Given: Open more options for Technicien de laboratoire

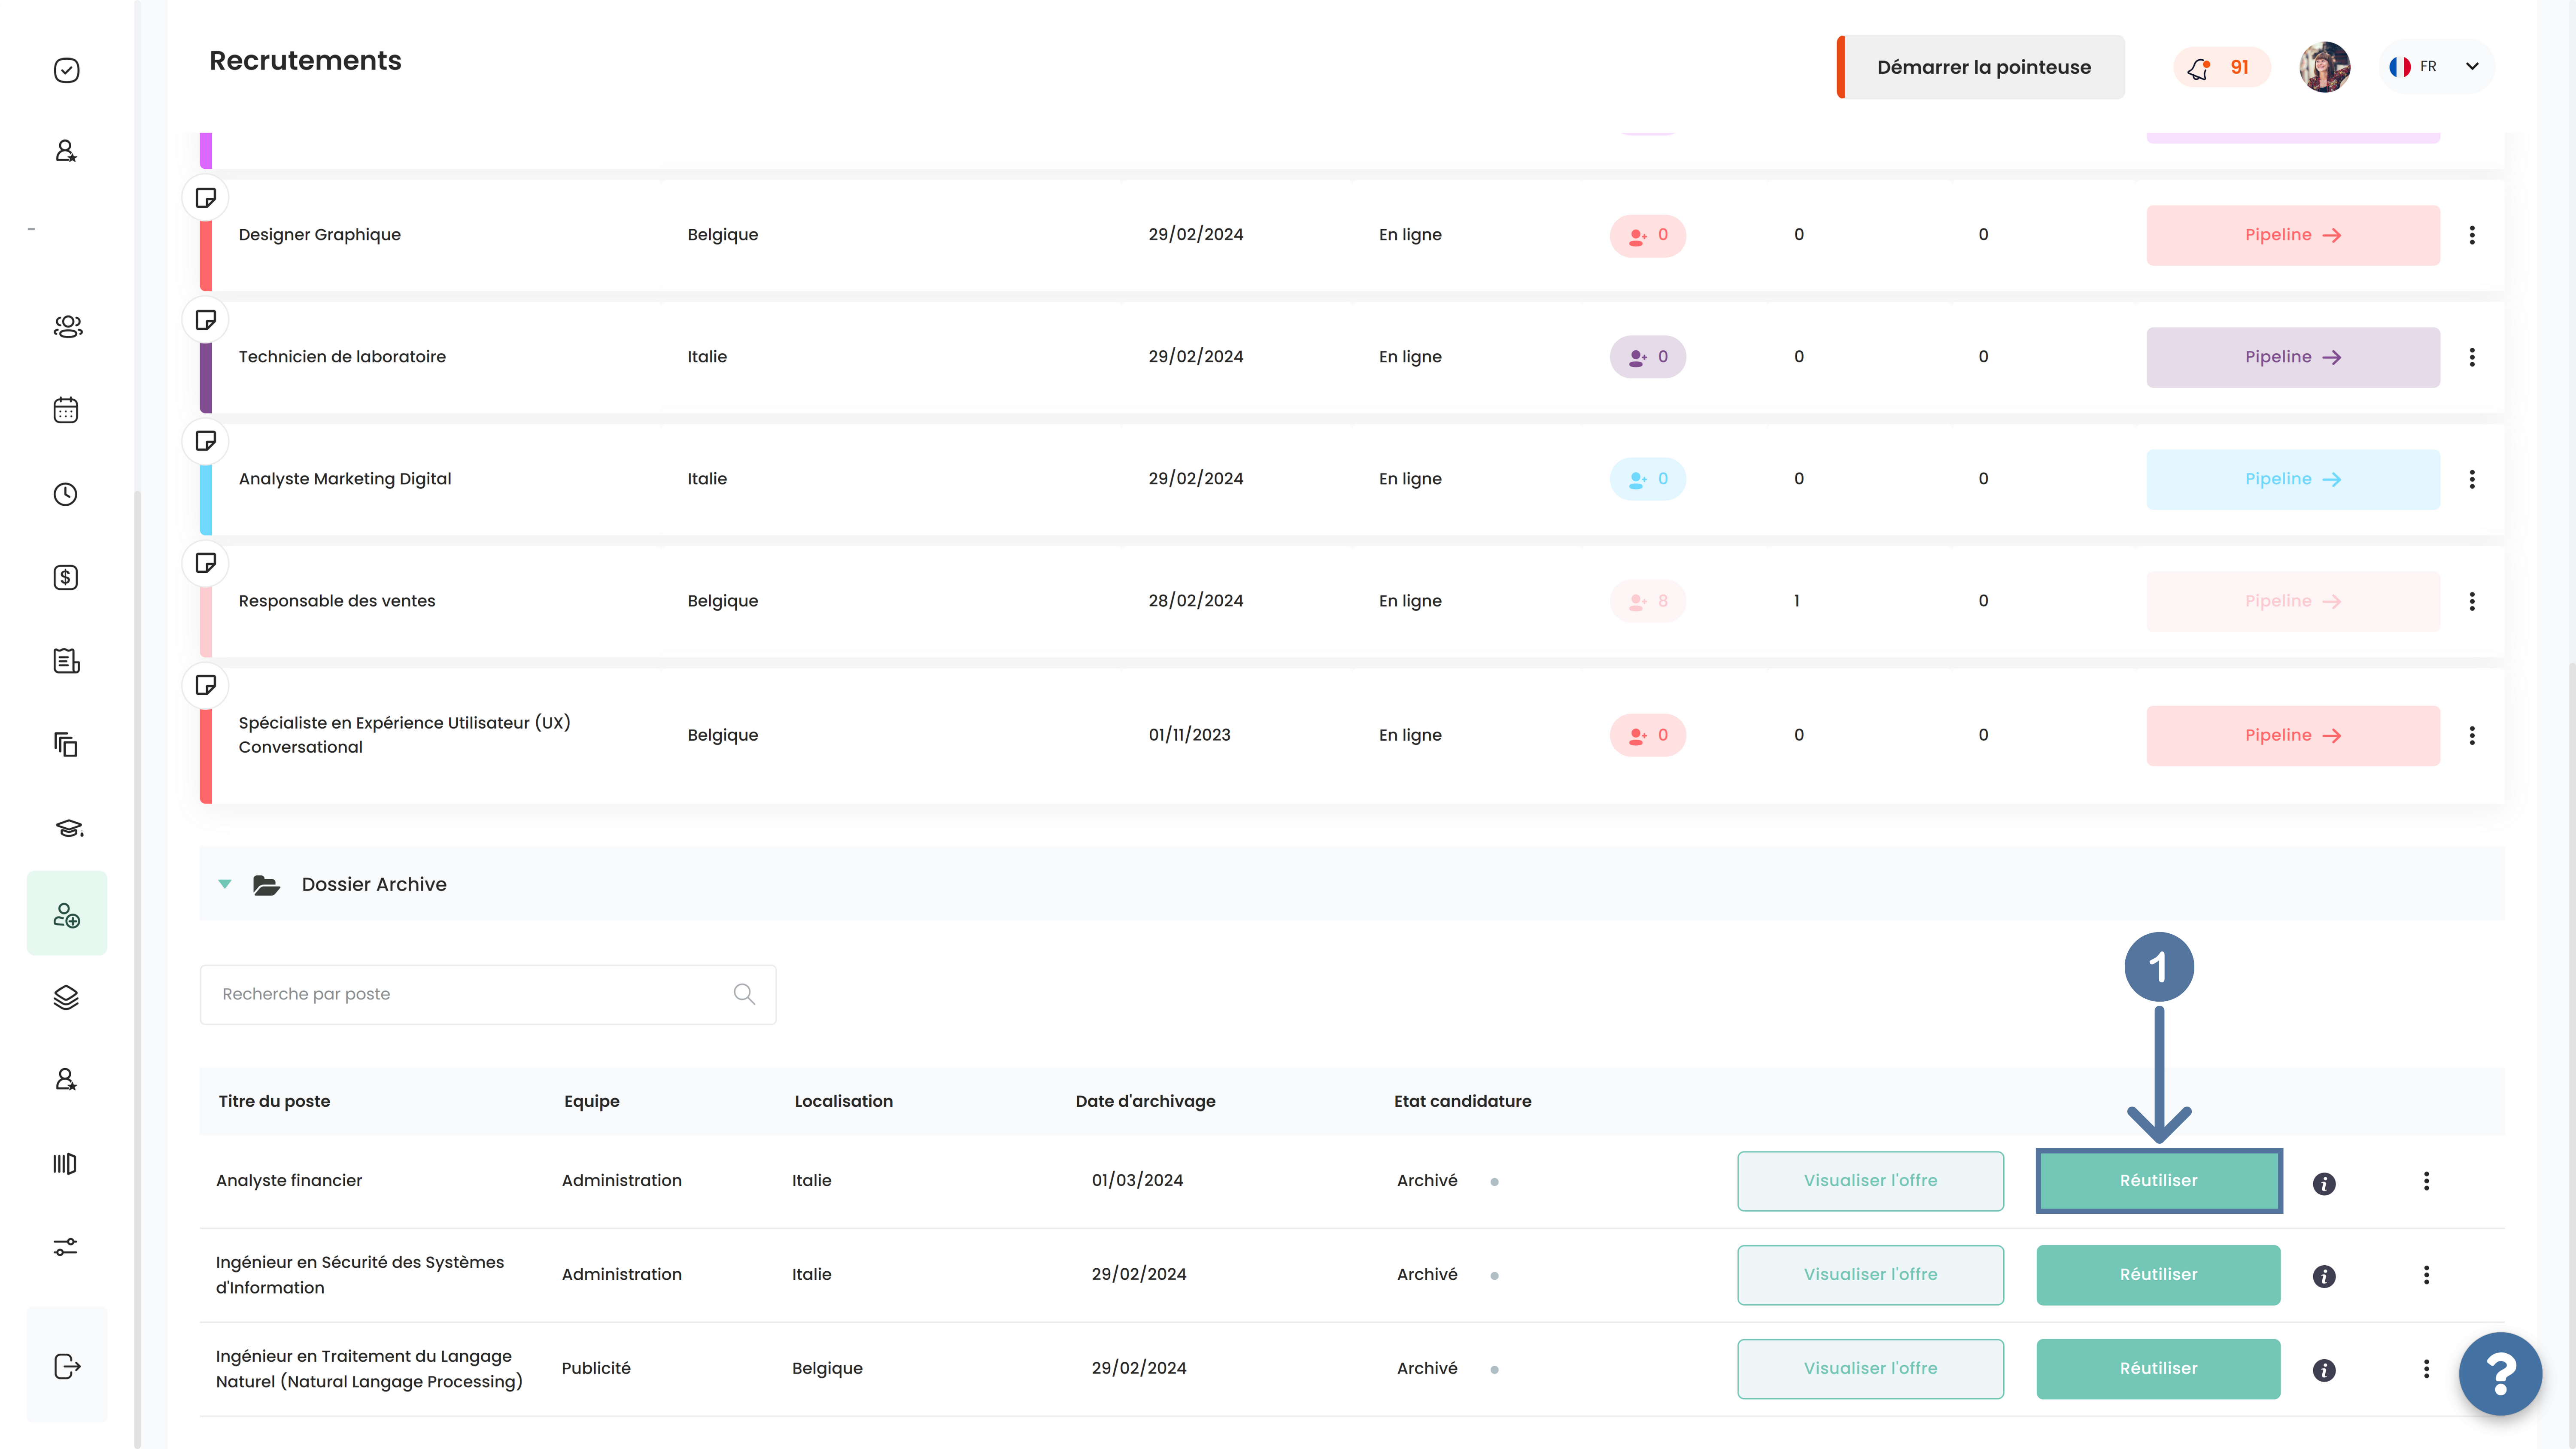Looking at the screenshot, I should (2472, 357).
